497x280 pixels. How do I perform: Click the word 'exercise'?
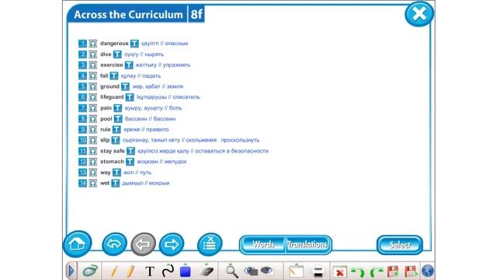click(112, 65)
